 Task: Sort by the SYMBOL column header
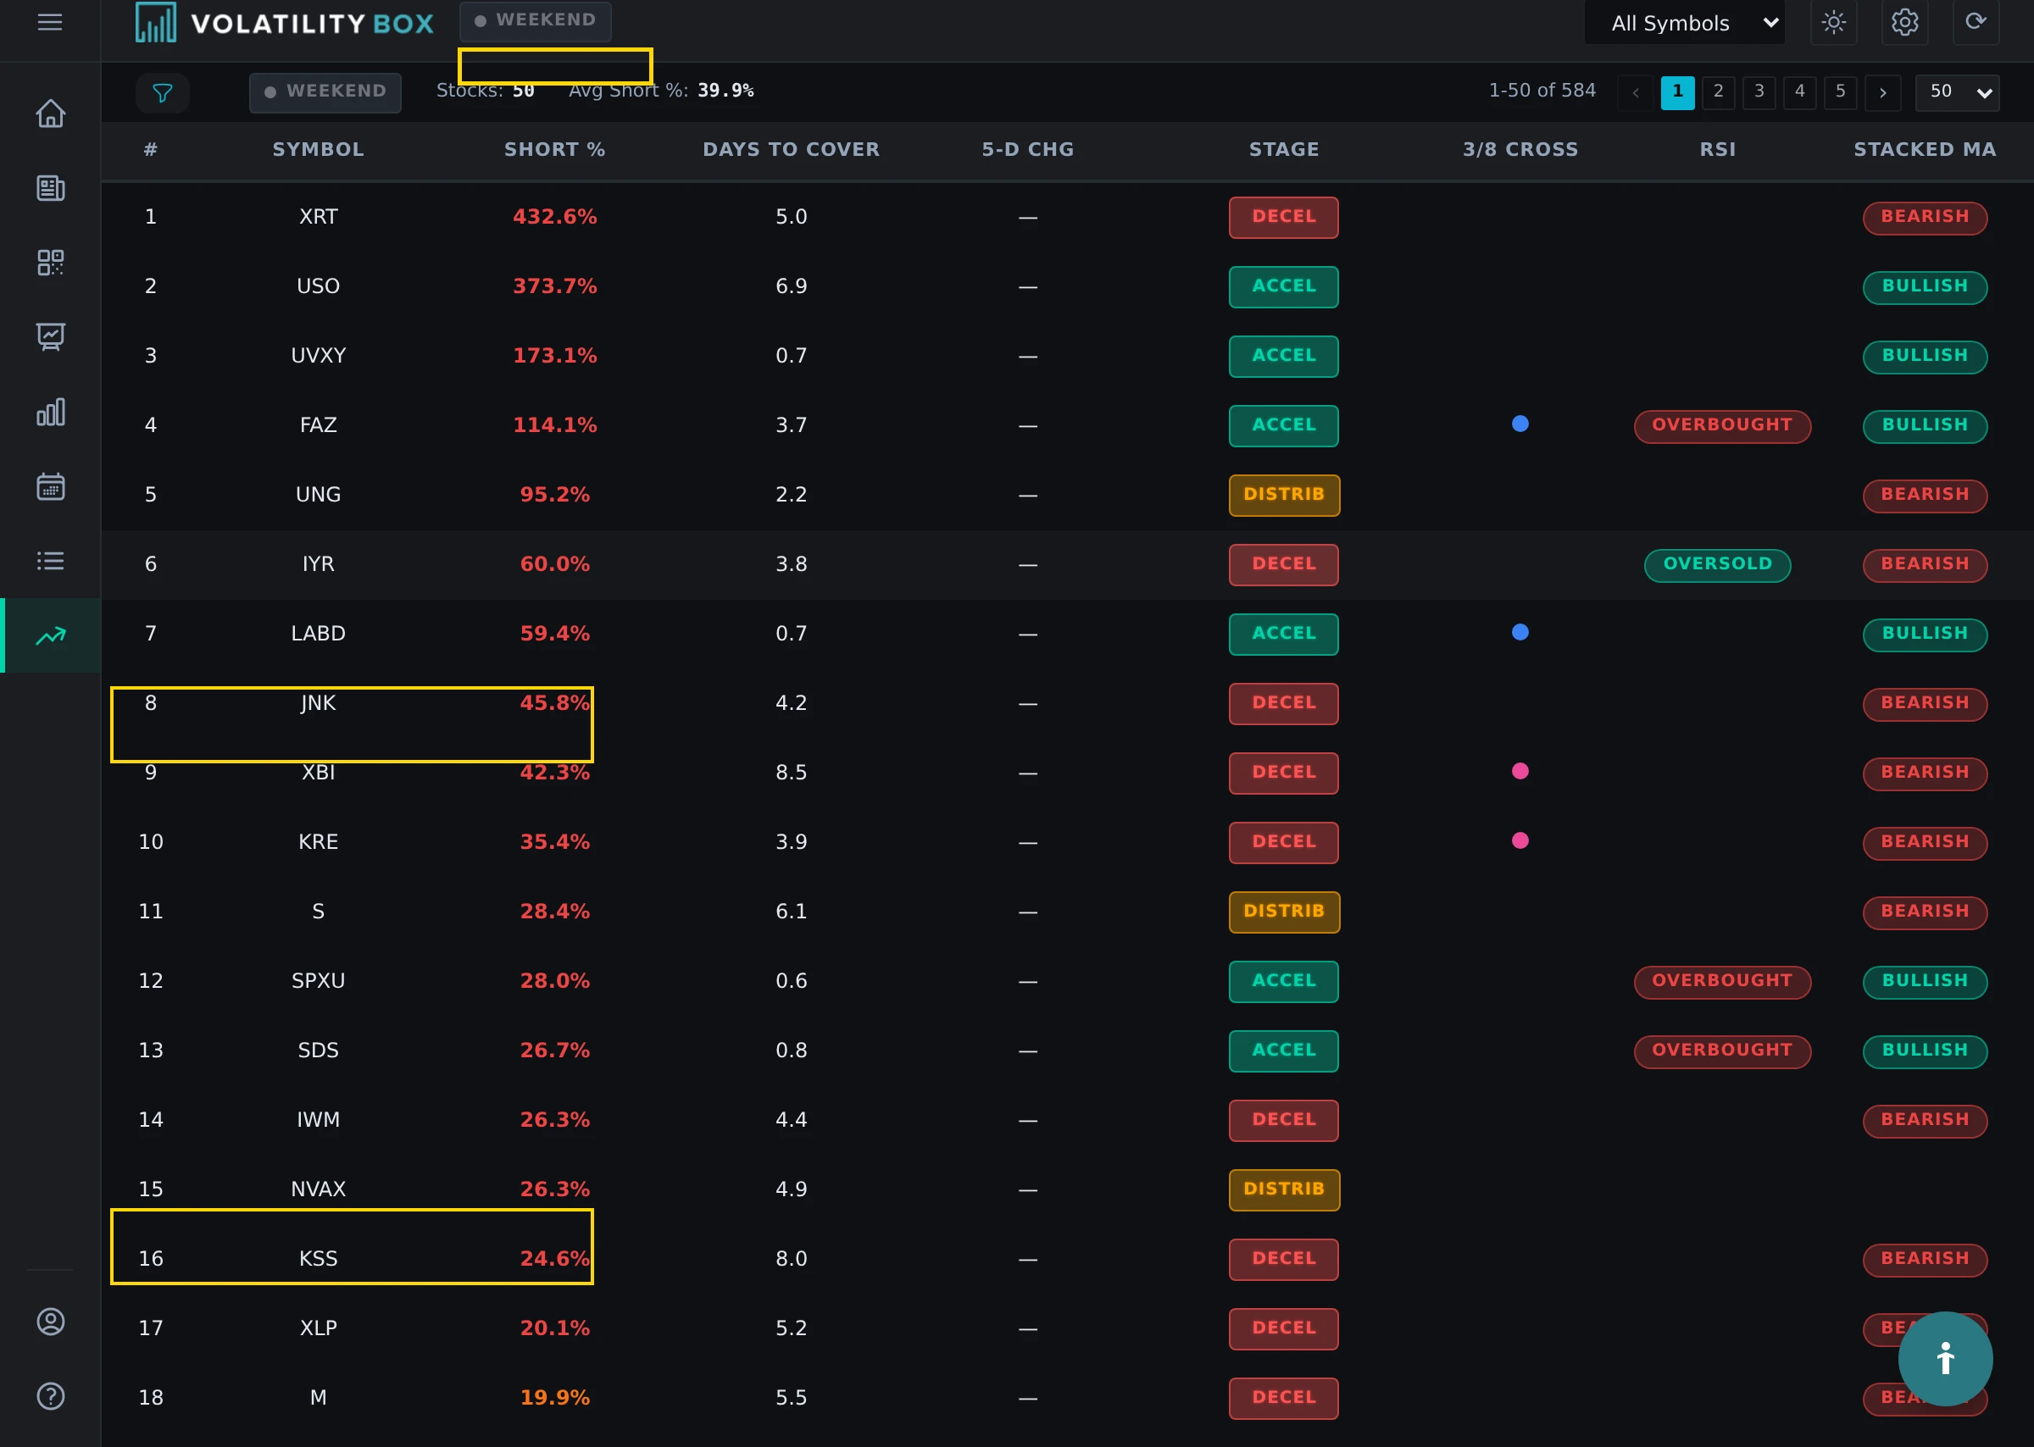(318, 150)
